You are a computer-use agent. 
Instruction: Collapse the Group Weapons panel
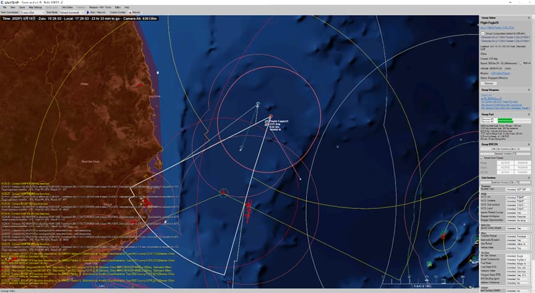click(x=529, y=90)
